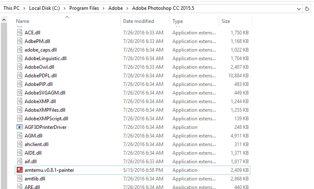The width and height of the screenshot is (314, 189).
Task: Sort by Type column header
Action: click(178, 21)
